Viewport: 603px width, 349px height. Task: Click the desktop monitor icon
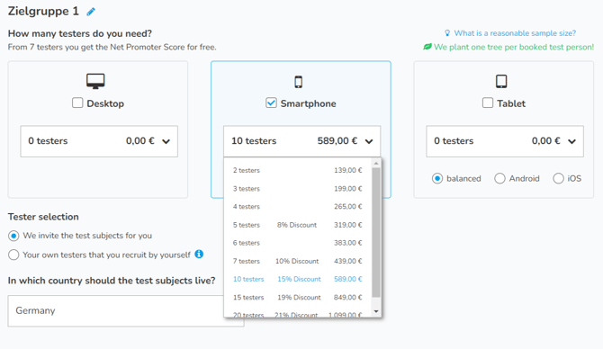tap(95, 82)
